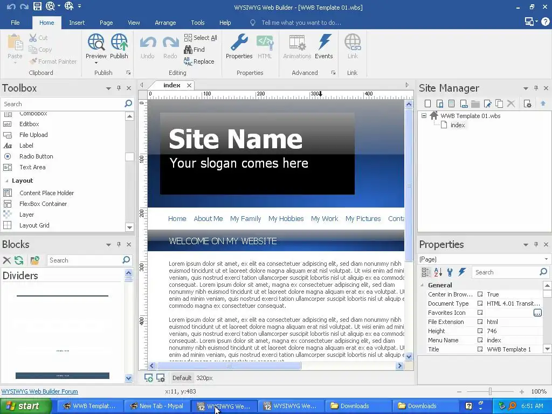Image resolution: width=552 pixels, height=414 pixels.
Task: Toggle the marker box beside Height
Action: pos(480,331)
